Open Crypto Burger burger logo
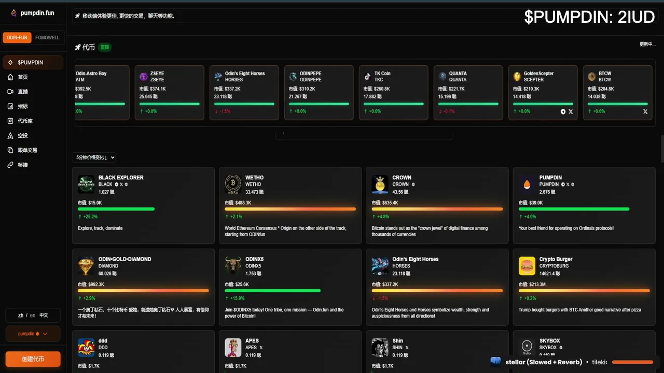The width and height of the screenshot is (664, 373). pos(527,266)
